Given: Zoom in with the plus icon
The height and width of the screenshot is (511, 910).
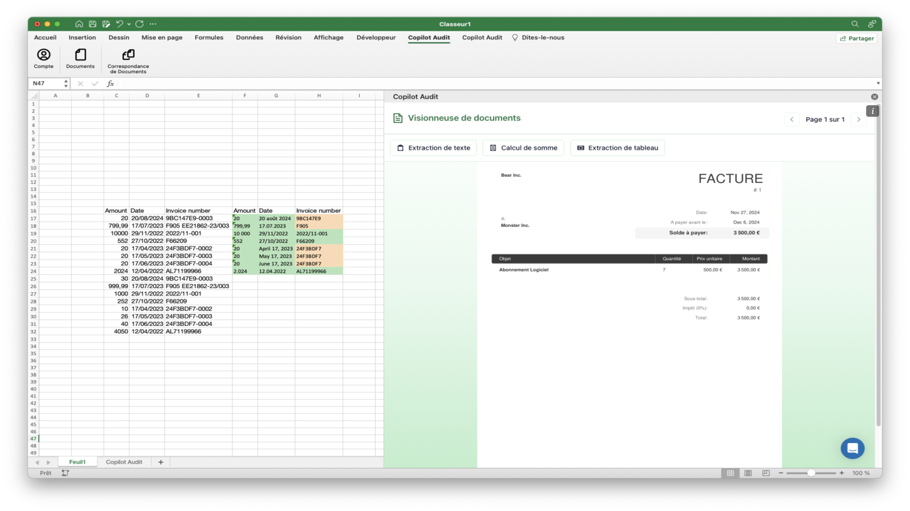Looking at the screenshot, I should [x=841, y=473].
